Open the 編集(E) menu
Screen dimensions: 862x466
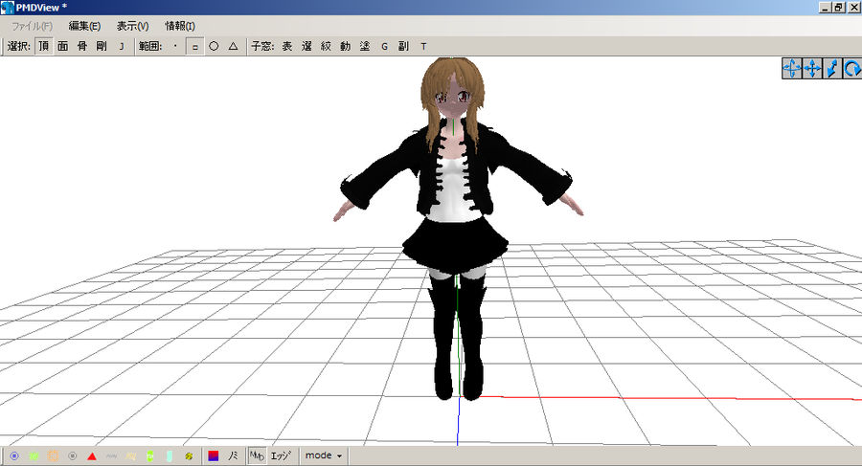(84, 26)
